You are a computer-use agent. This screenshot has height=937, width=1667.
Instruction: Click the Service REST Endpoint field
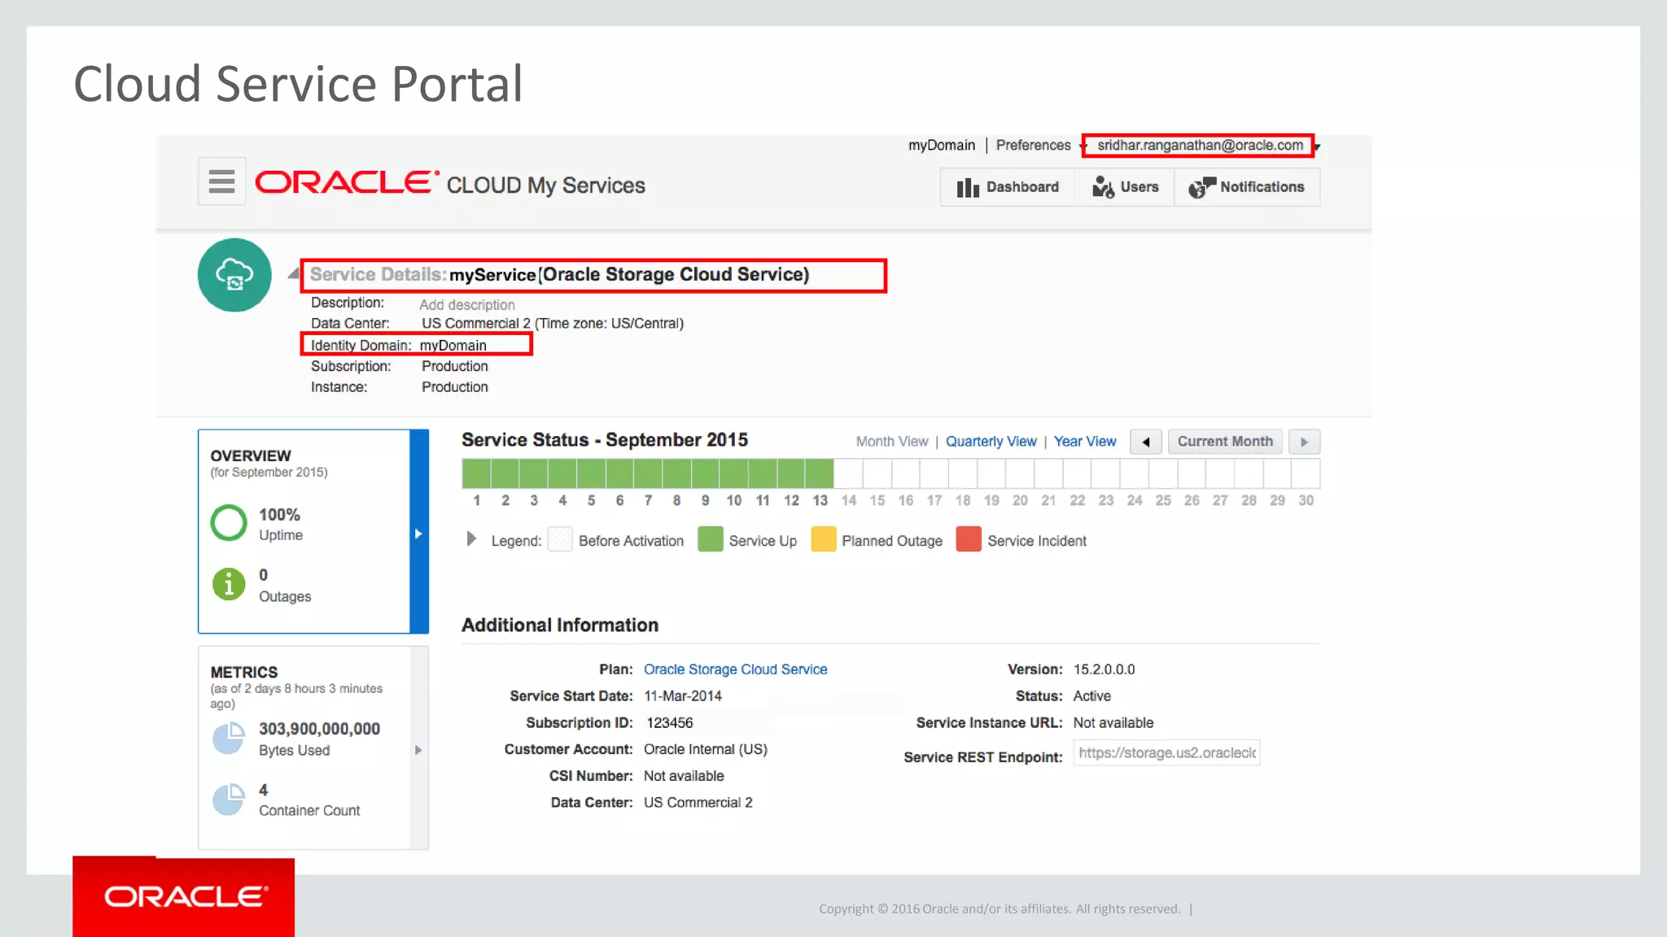click(1166, 753)
